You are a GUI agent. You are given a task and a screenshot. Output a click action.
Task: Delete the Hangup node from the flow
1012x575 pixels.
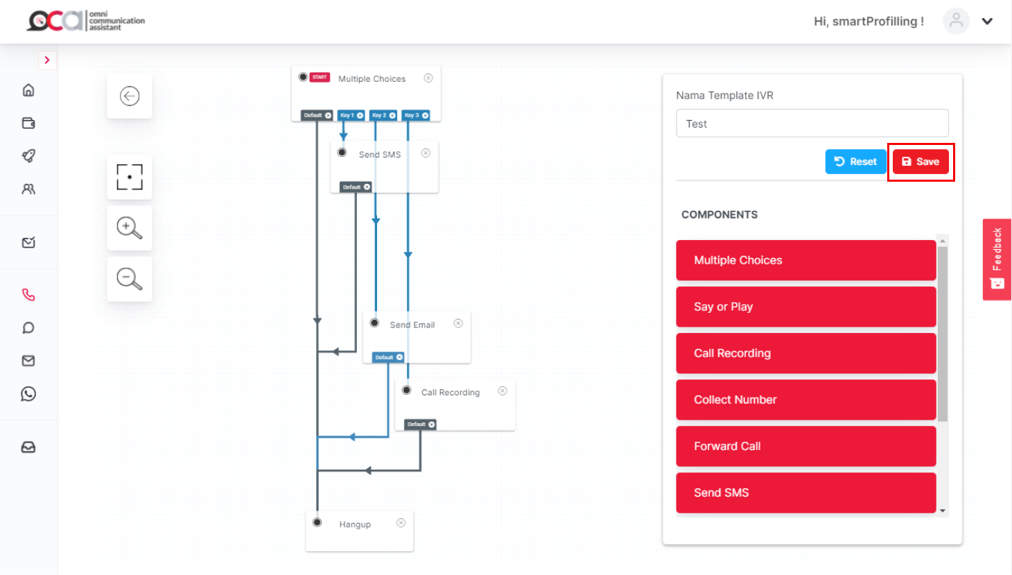pyautogui.click(x=401, y=523)
